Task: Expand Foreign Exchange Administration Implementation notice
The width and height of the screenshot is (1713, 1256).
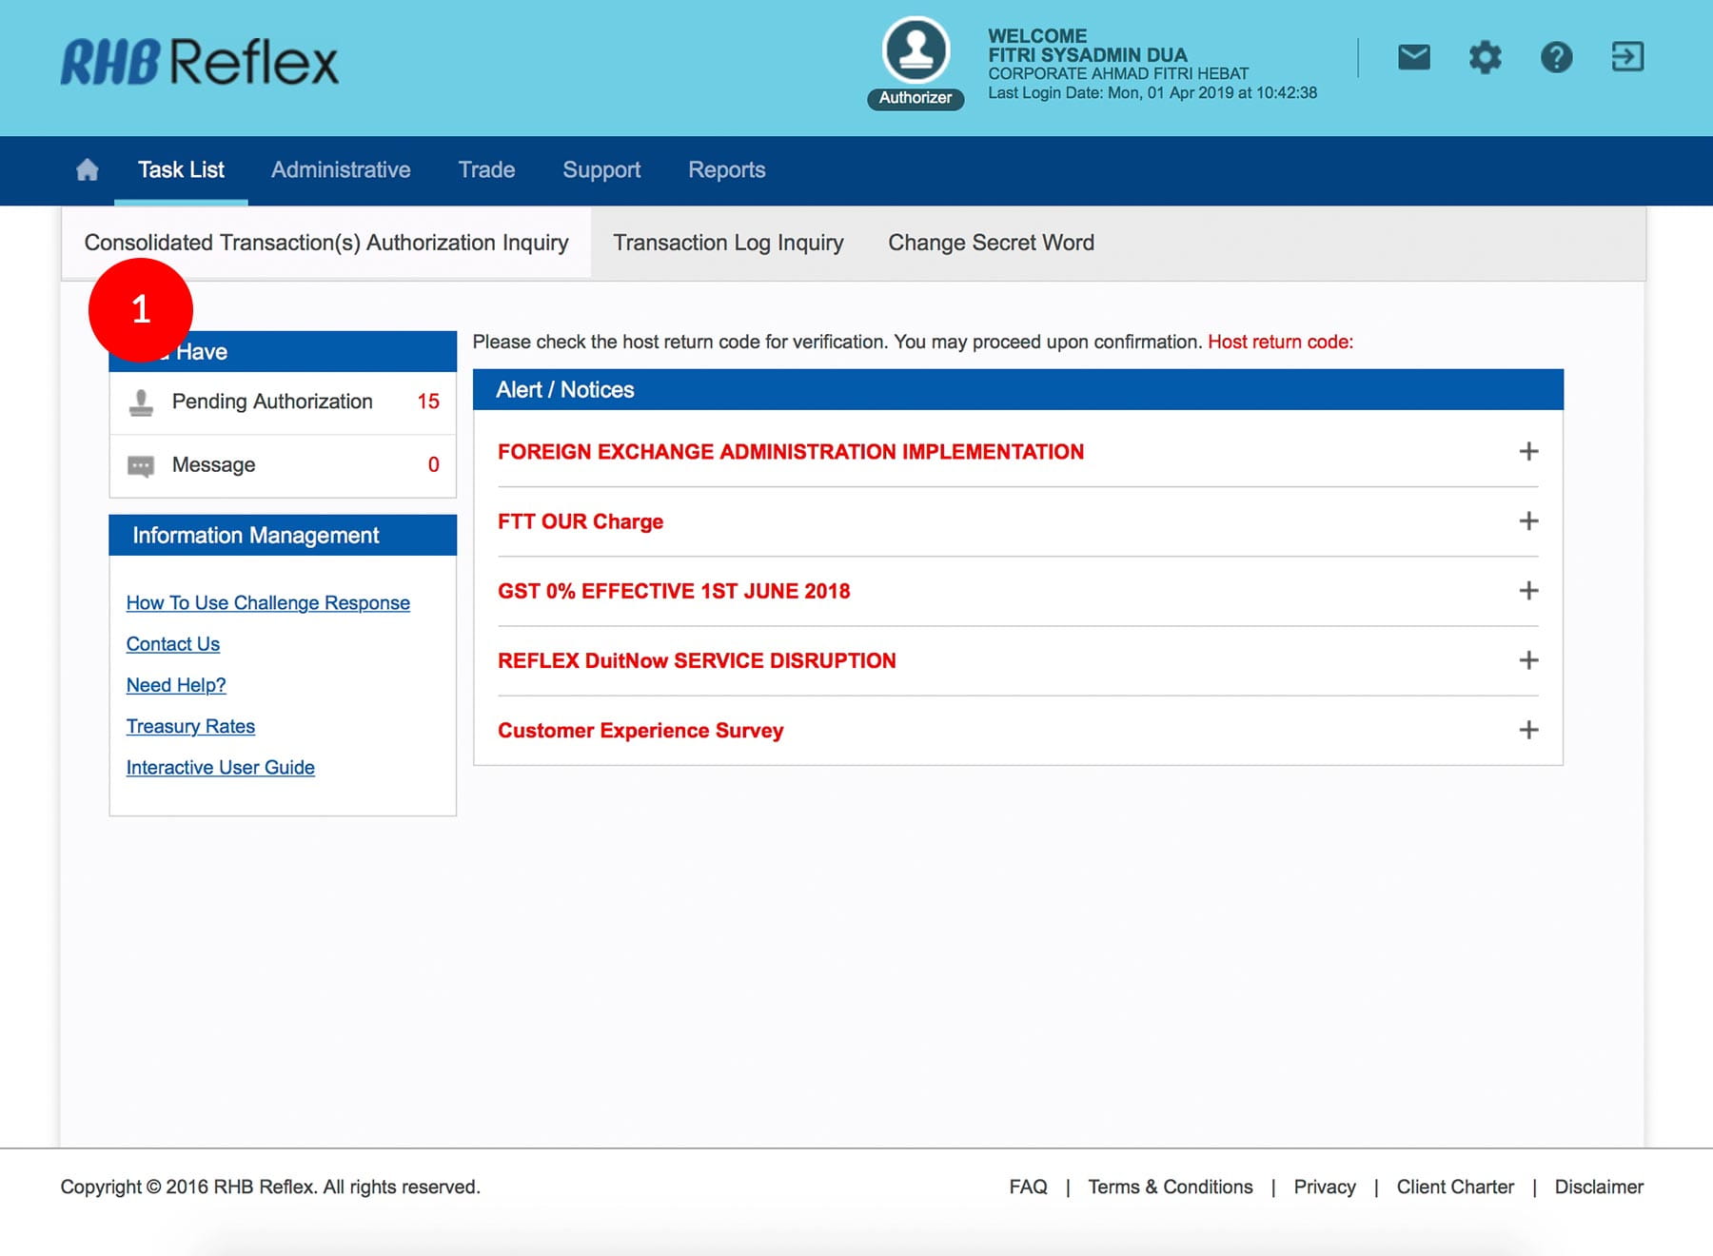Action: point(1528,452)
